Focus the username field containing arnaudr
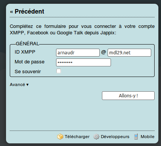 pos(78,53)
